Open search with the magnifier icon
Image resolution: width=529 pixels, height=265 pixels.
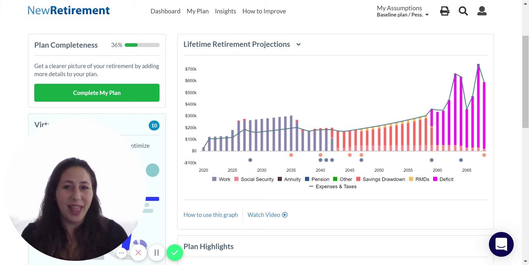463,11
